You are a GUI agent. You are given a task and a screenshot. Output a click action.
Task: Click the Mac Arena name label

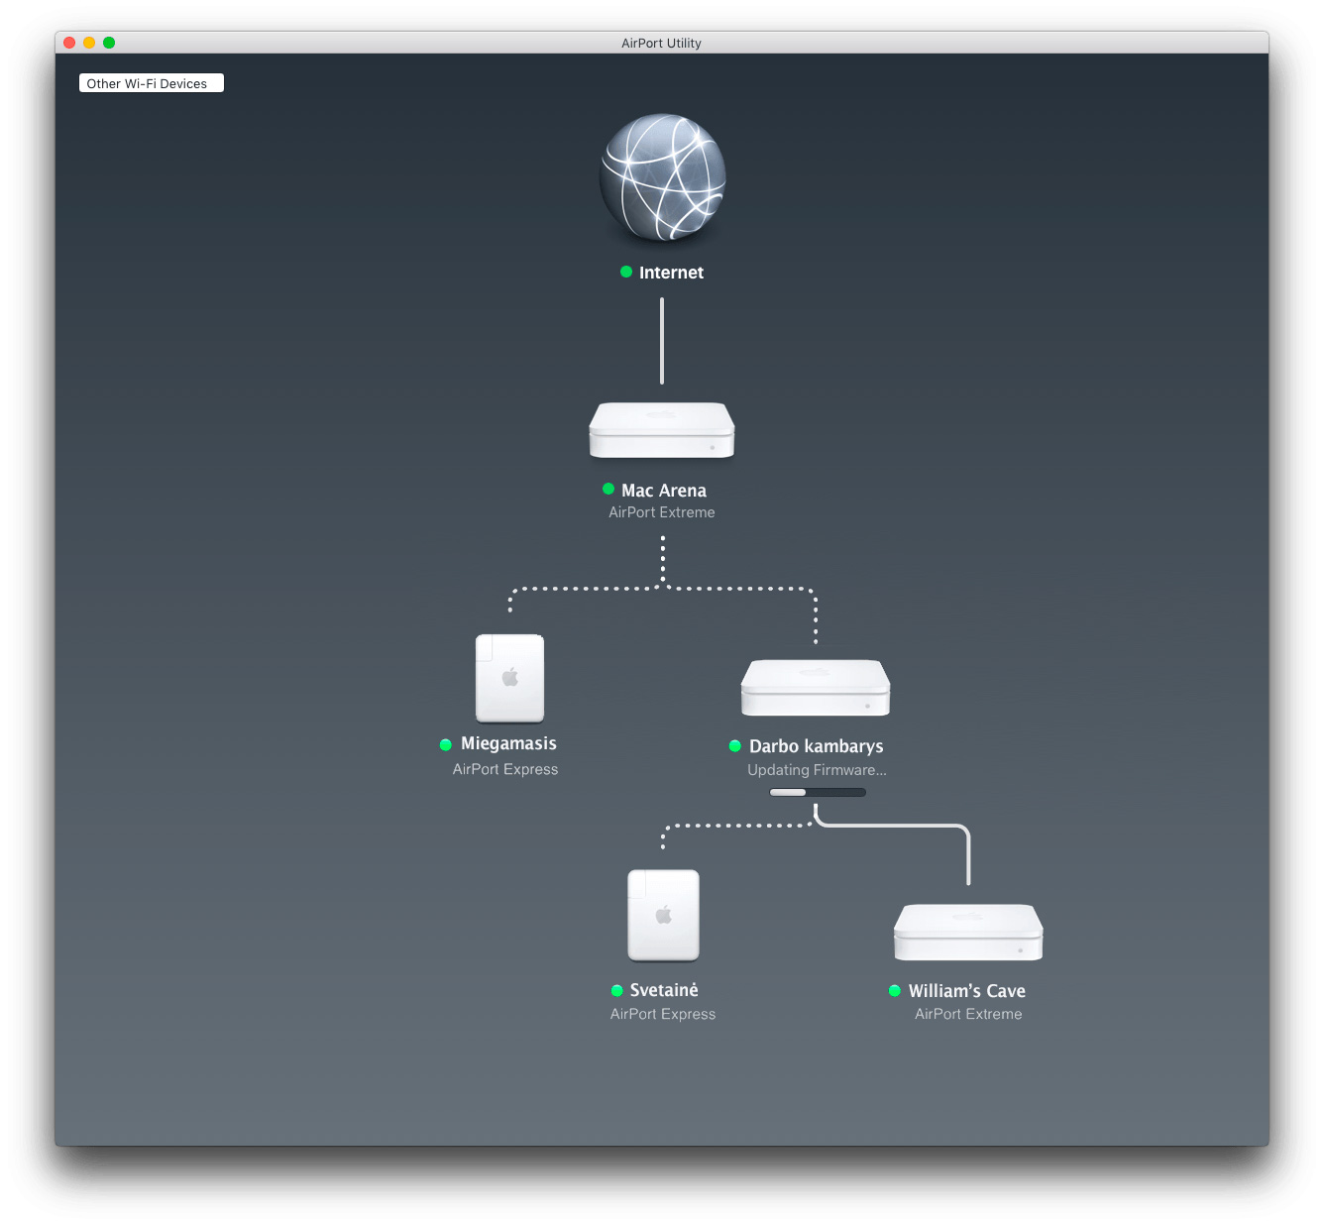coord(664,491)
